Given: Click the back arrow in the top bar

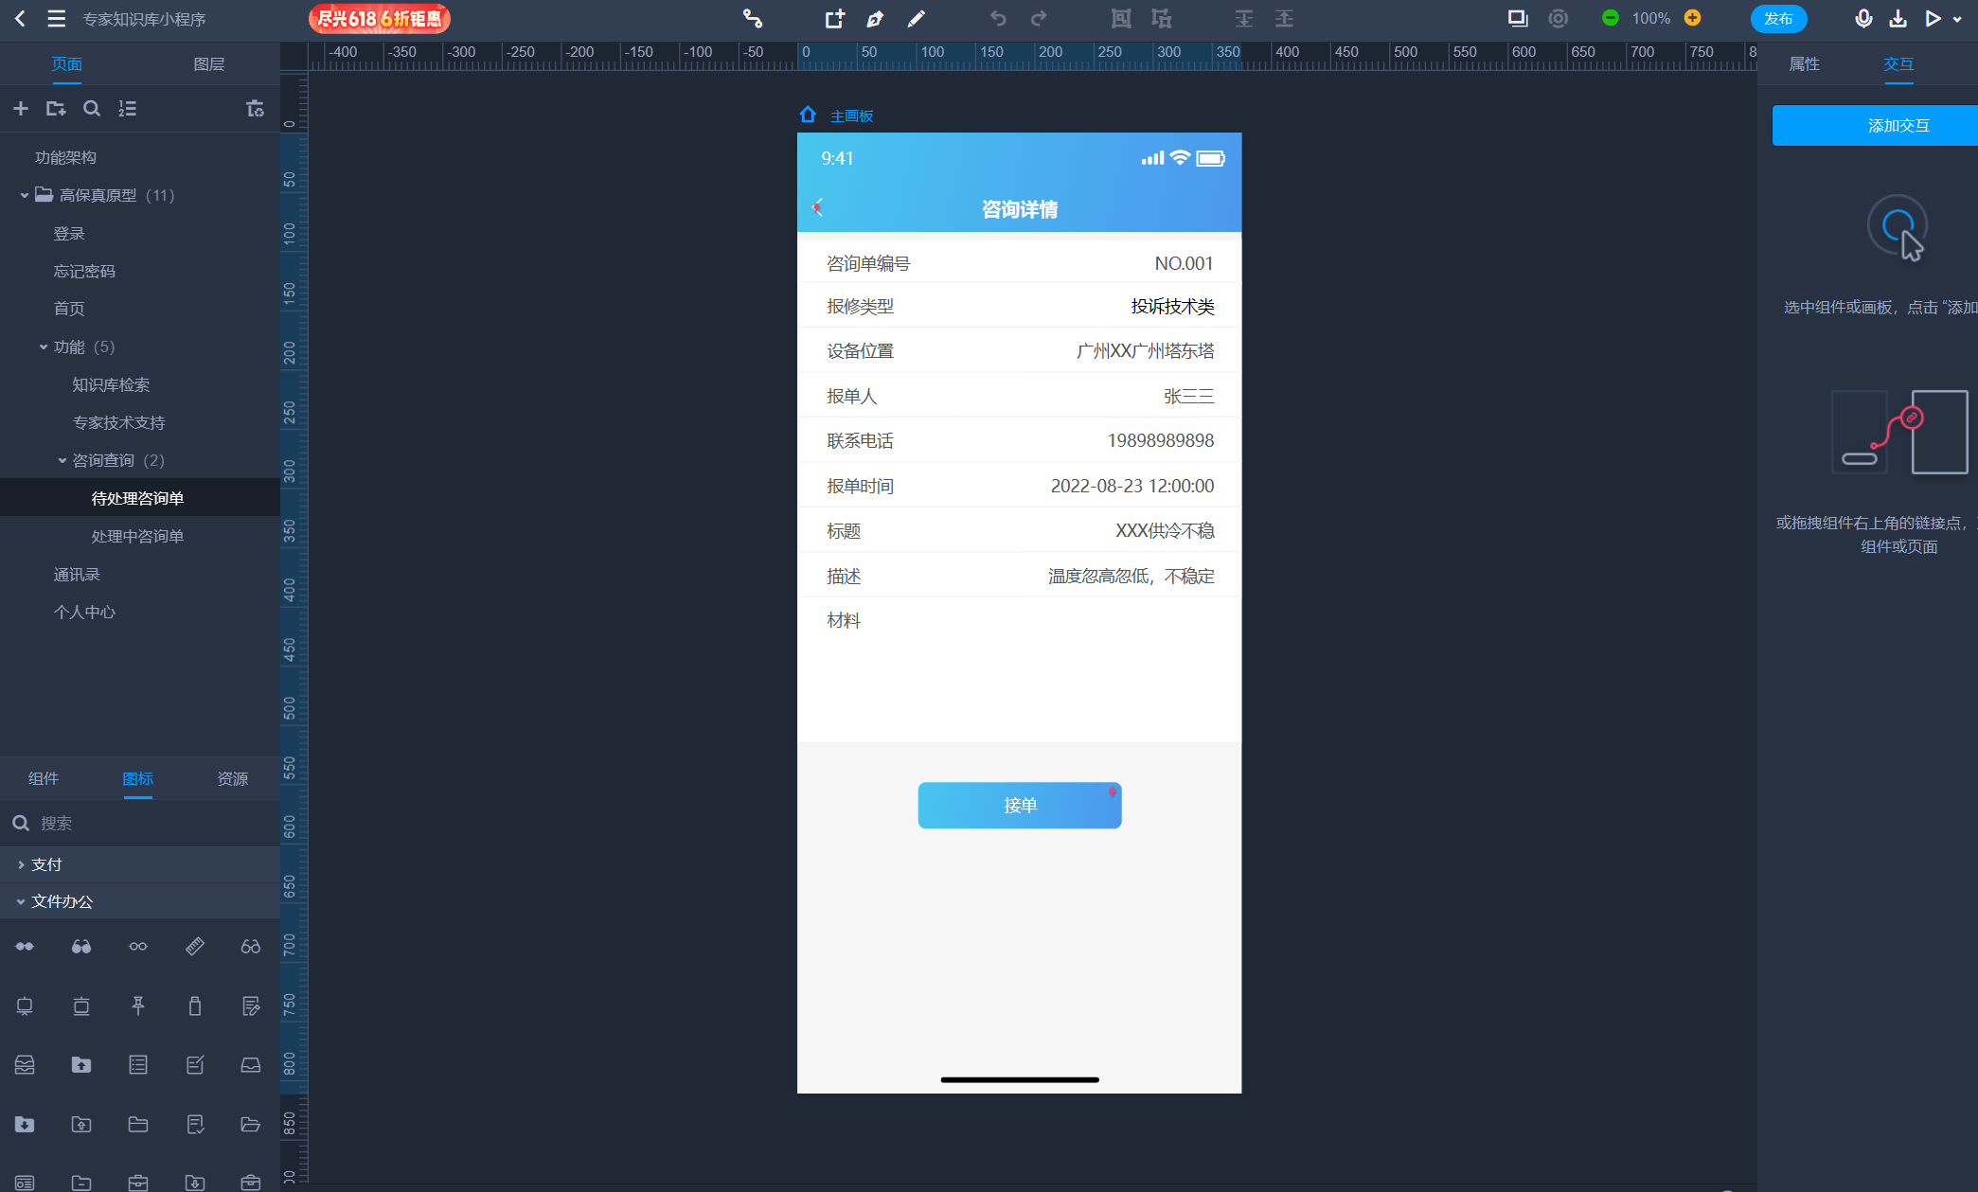Looking at the screenshot, I should click(20, 18).
